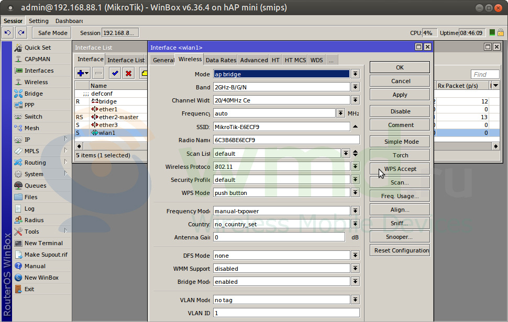
Task: Click the OK button
Action: pyautogui.click(x=400, y=67)
